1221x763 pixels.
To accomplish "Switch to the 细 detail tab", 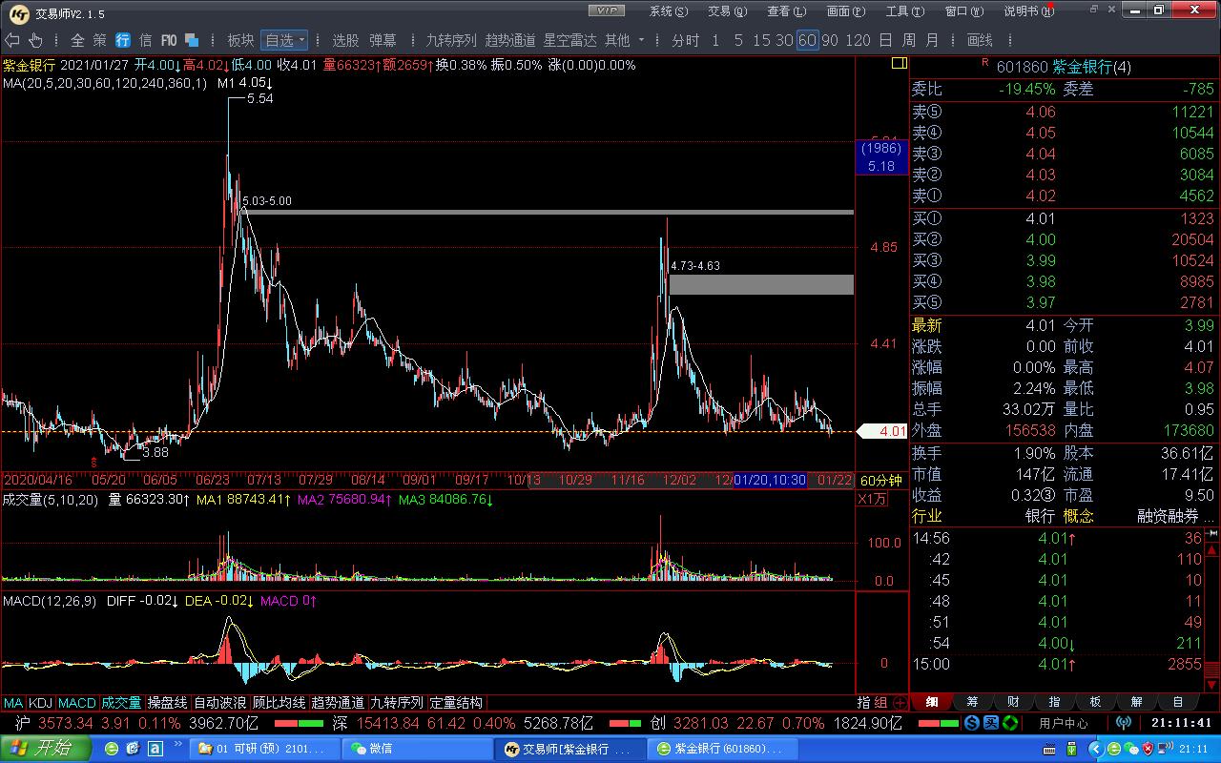I will [x=931, y=702].
